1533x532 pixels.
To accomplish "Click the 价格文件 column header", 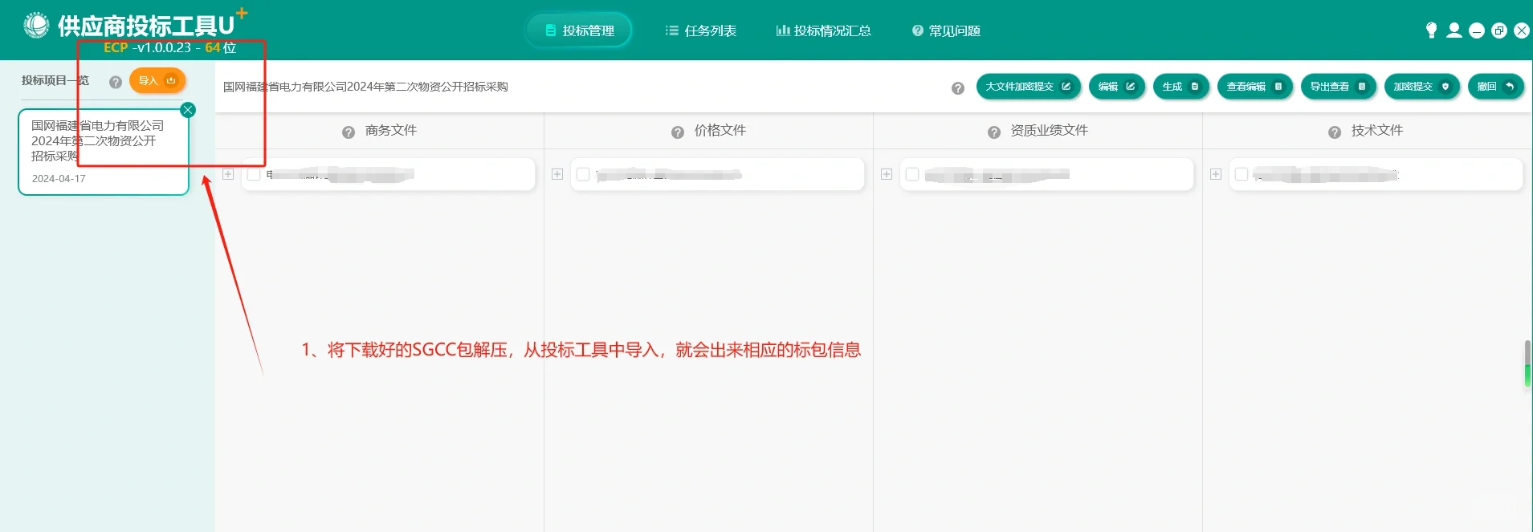I will pos(720,130).
